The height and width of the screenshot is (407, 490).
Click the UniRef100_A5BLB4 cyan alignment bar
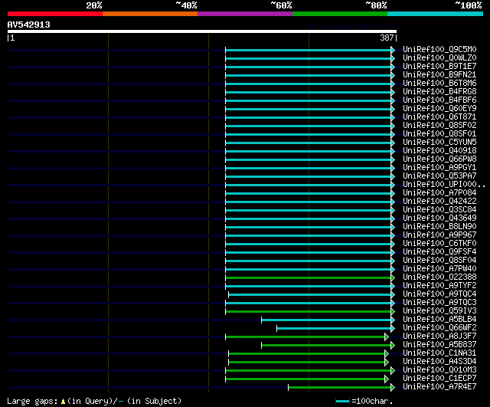(x=326, y=320)
